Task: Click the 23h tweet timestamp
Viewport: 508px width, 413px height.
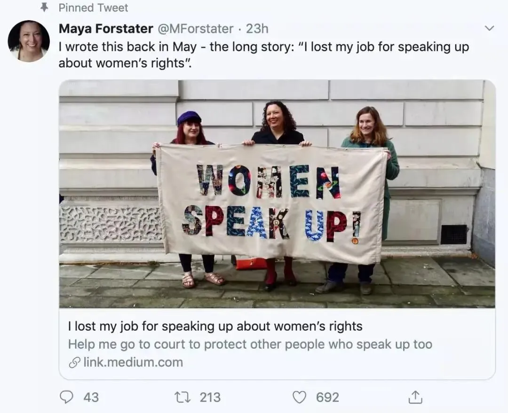Action: click(257, 29)
